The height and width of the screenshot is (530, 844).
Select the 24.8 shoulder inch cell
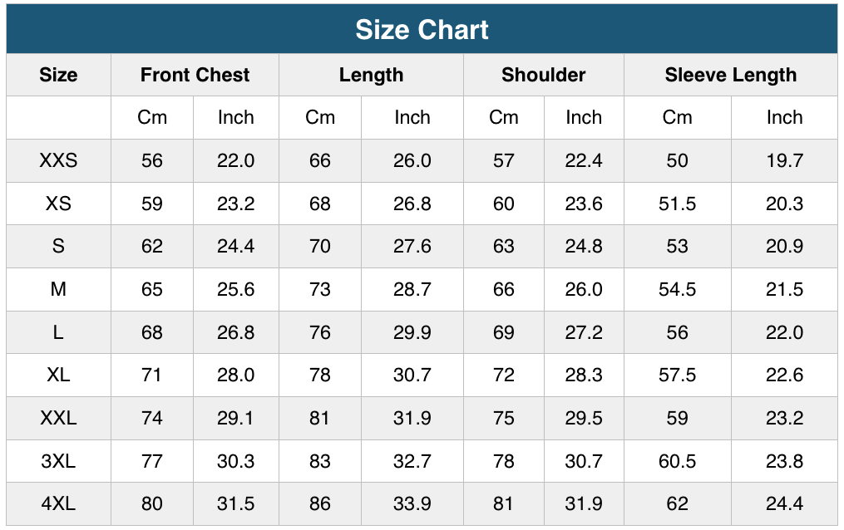click(584, 247)
